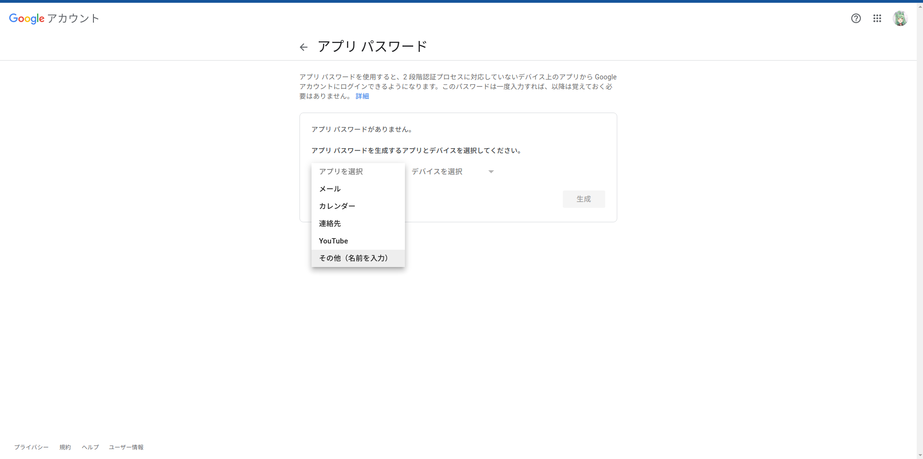
Task: Click the Google logo
Action: 26,19
